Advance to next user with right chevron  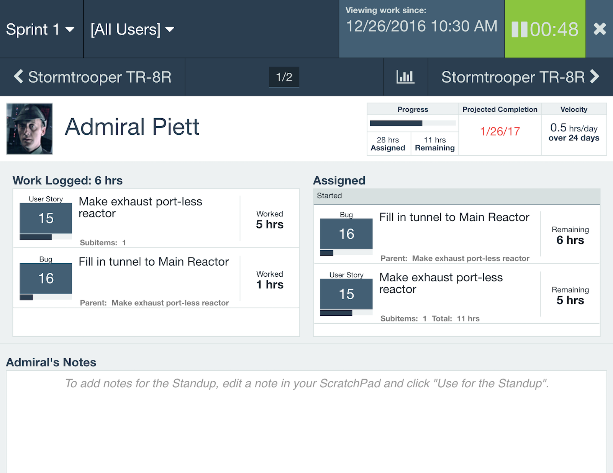pyautogui.click(x=595, y=77)
